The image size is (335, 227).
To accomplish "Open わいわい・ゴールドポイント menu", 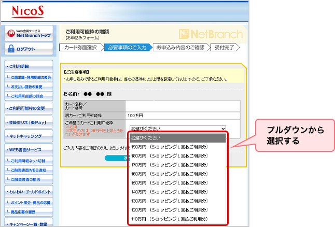I will (29, 192).
